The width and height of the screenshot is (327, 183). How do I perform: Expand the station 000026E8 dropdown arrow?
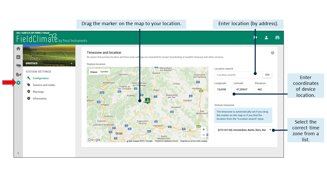pyautogui.click(x=71, y=63)
